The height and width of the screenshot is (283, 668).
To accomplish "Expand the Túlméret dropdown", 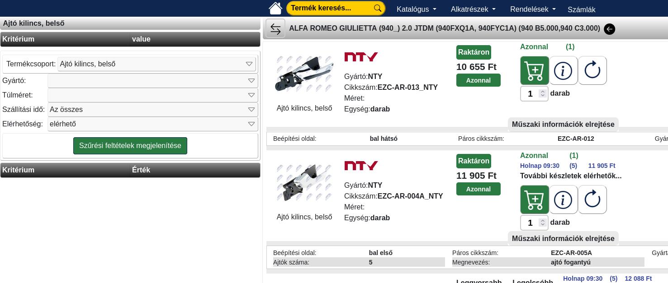I will pos(153,95).
